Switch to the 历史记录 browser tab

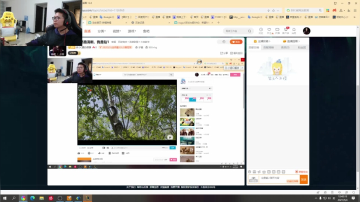click(x=139, y=22)
